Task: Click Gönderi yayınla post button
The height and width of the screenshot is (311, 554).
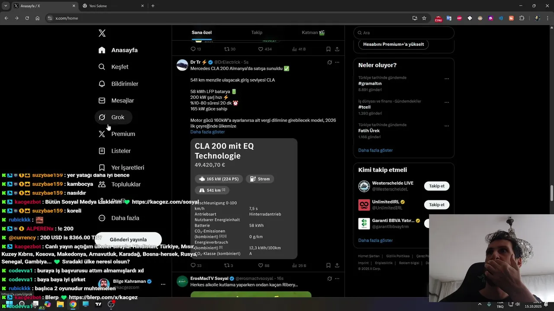Action: pos(128,239)
